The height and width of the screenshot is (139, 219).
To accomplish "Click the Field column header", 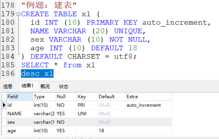I will [x=20, y=97].
